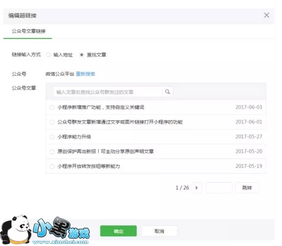This screenshot has height=246, width=282.
Task: Open the 重新搜索 link
Action: click(x=86, y=74)
